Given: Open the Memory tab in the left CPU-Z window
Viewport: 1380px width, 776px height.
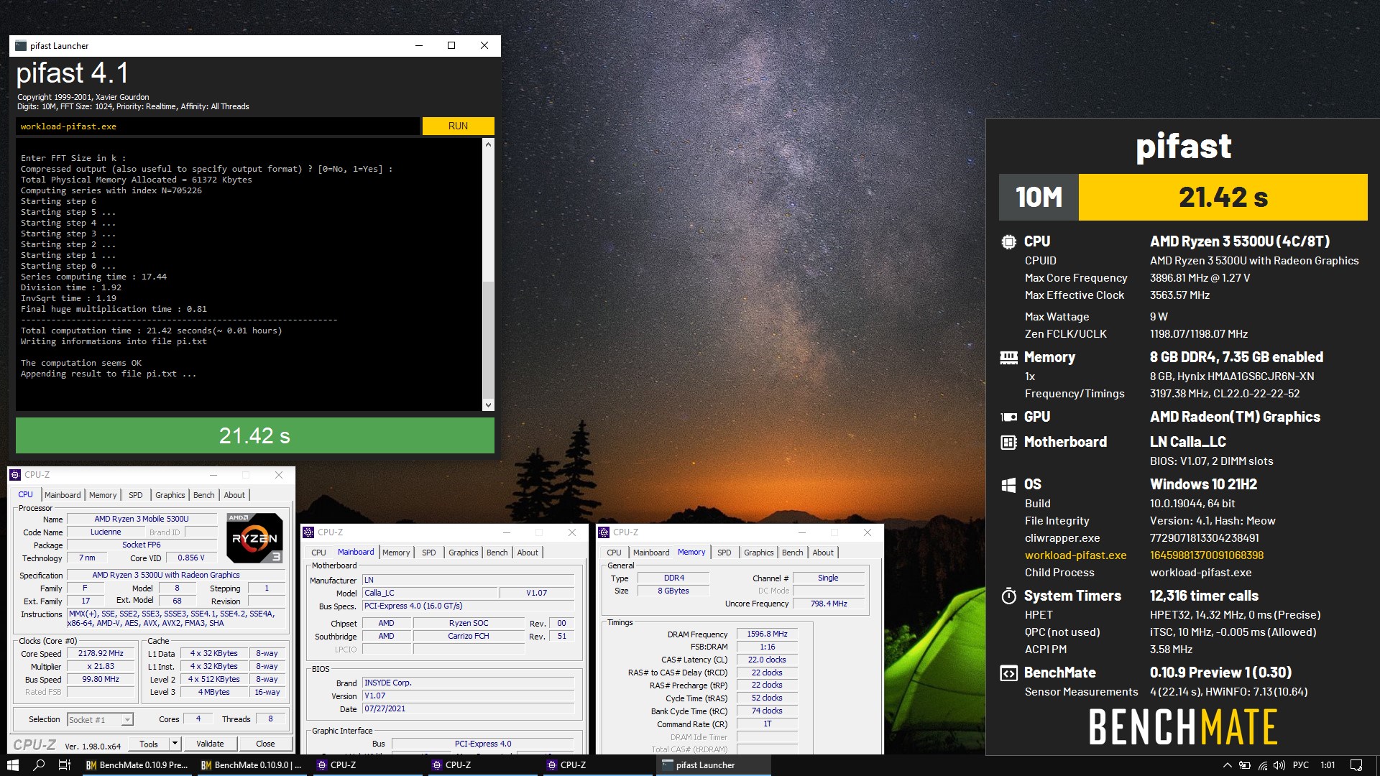Looking at the screenshot, I should pyautogui.click(x=103, y=495).
